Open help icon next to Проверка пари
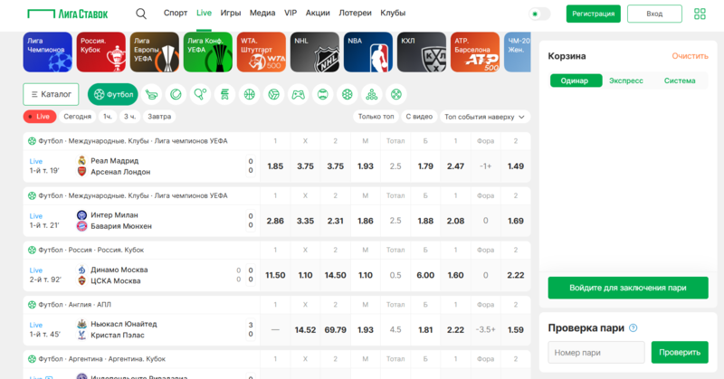The height and width of the screenshot is (379, 724). pos(633,328)
